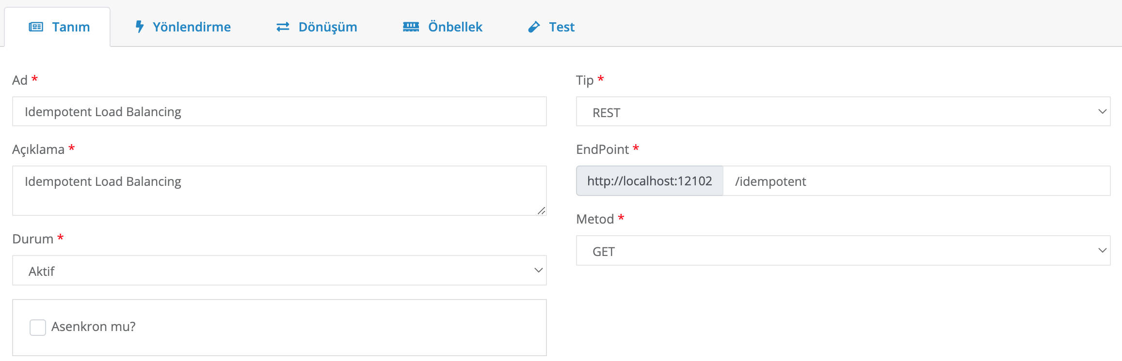
Task: Click the Ad name input field
Action: 279,112
